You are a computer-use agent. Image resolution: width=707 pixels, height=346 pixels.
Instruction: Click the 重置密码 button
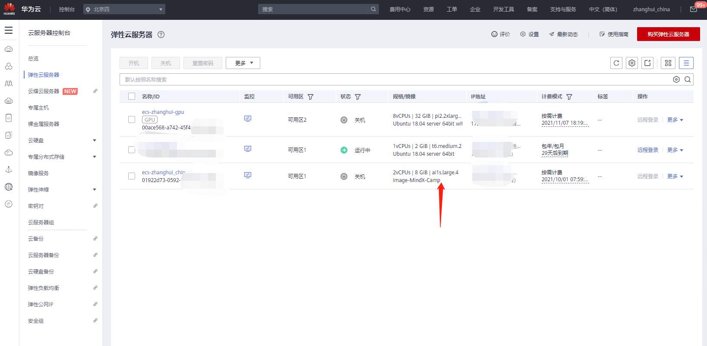pyautogui.click(x=203, y=63)
